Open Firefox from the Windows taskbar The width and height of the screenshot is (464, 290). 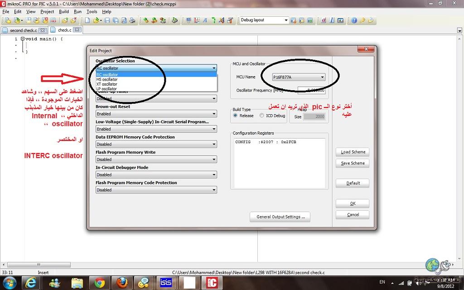(x=121, y=283)
